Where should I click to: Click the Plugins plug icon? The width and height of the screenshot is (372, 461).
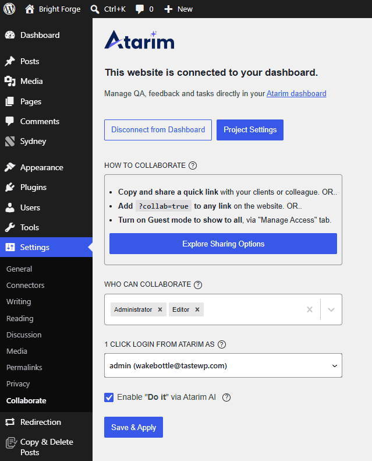(x=10, y=187)
